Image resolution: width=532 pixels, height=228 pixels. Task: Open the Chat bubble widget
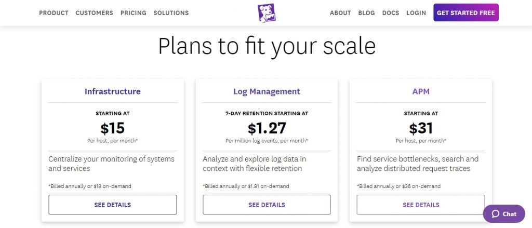(x=504, y=214)
